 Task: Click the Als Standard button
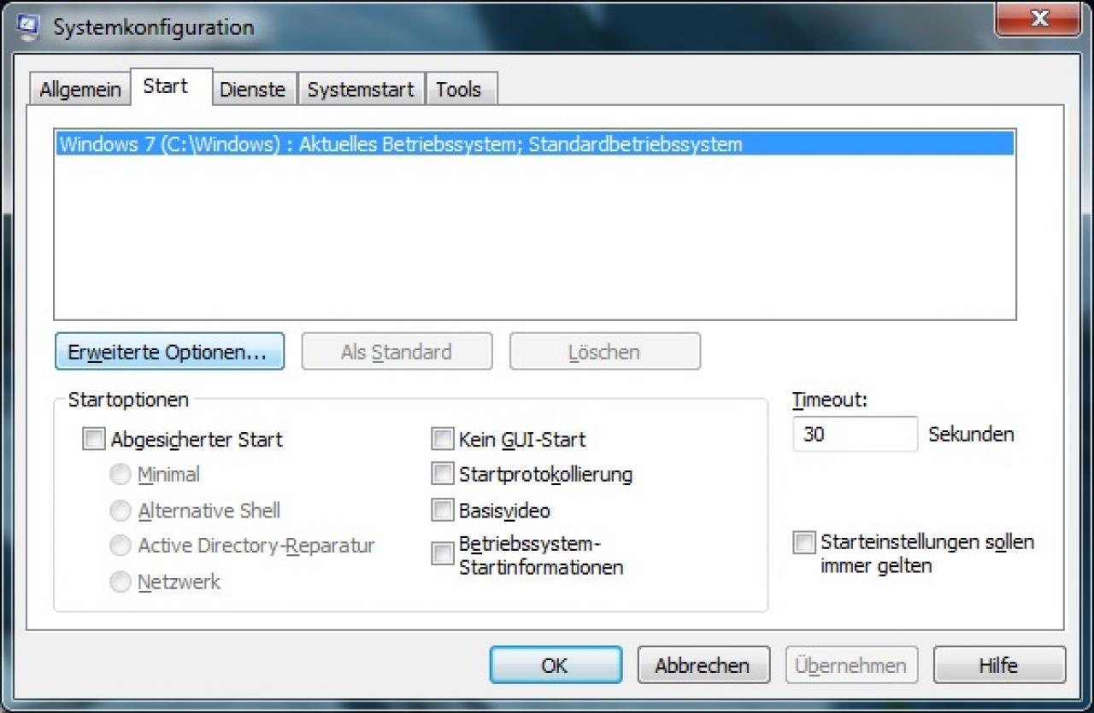pyautogui.click(x=397, y=352)
